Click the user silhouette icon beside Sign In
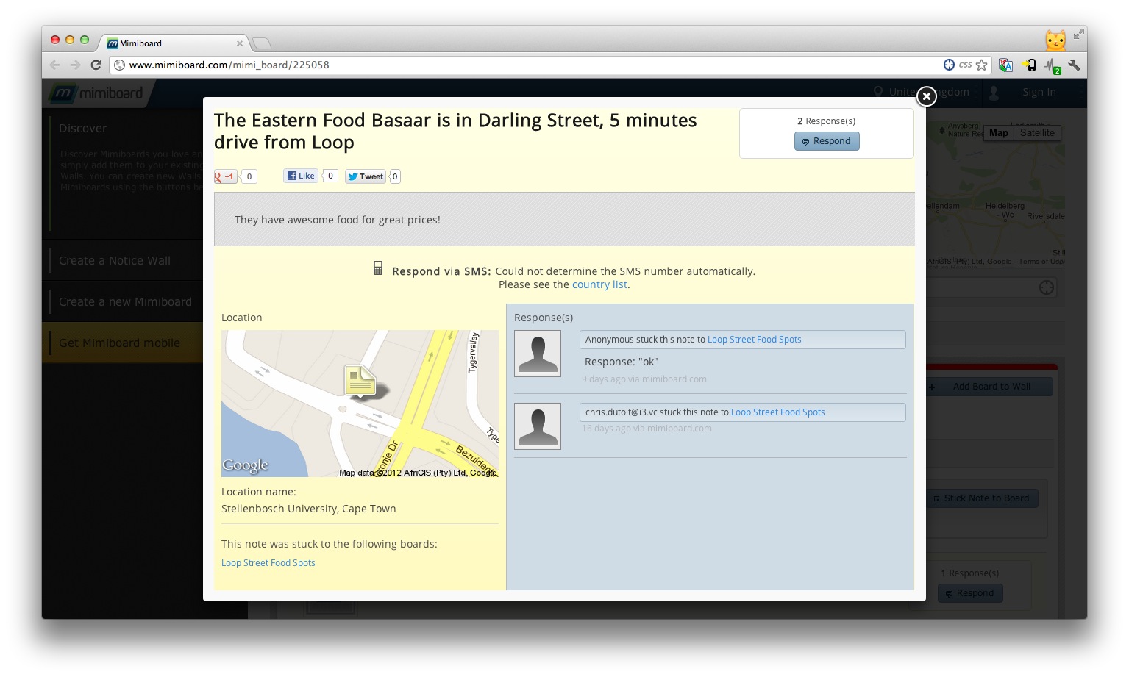The width and height of the screenshot is (1129, 677). (994, 92)
